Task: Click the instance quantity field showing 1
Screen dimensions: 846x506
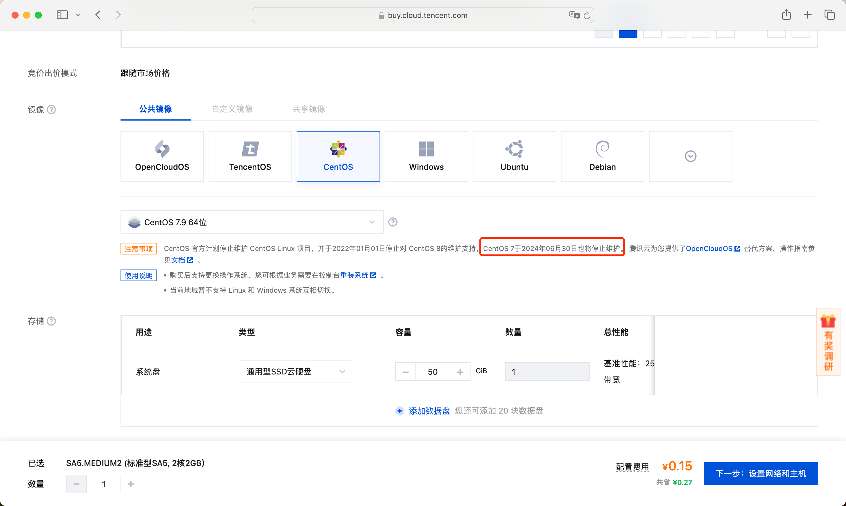Action: [x=104, y=484]
